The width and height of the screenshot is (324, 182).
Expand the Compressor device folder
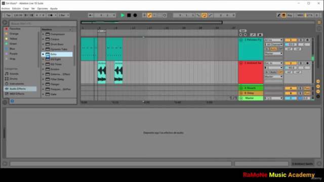tap(43, 34)
